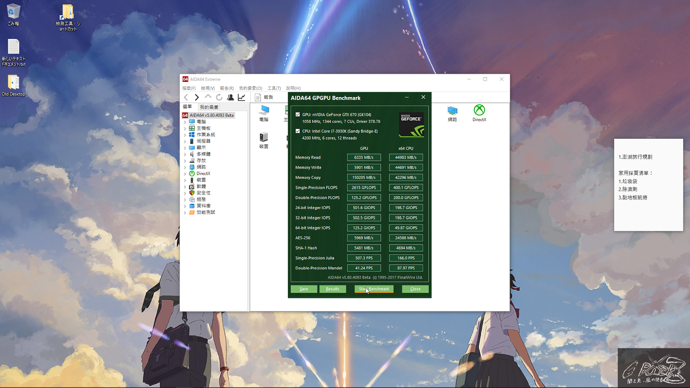Viewport: 690px width, 388px height.
Task: Click the Results button in benchmark dialog
Action: point(332,289)
